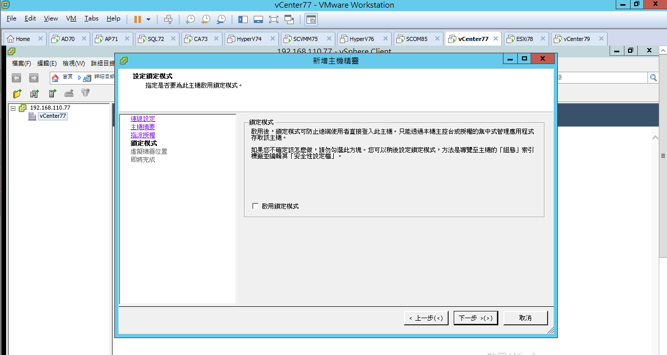667x355 pixels.
Task: Click the grey database-stack icon in the vSphere toolbar
Action: point(86,93)
